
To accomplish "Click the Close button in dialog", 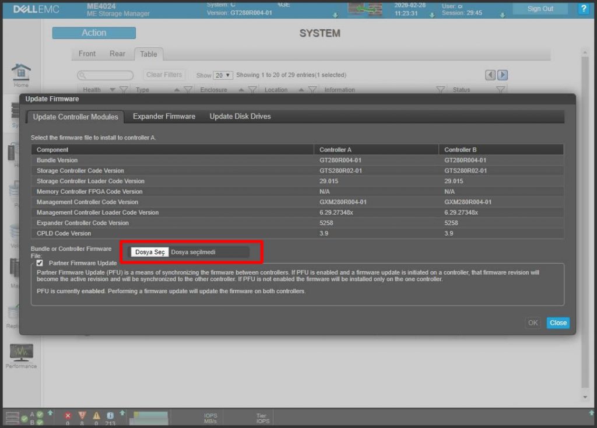I will point(558,323).
